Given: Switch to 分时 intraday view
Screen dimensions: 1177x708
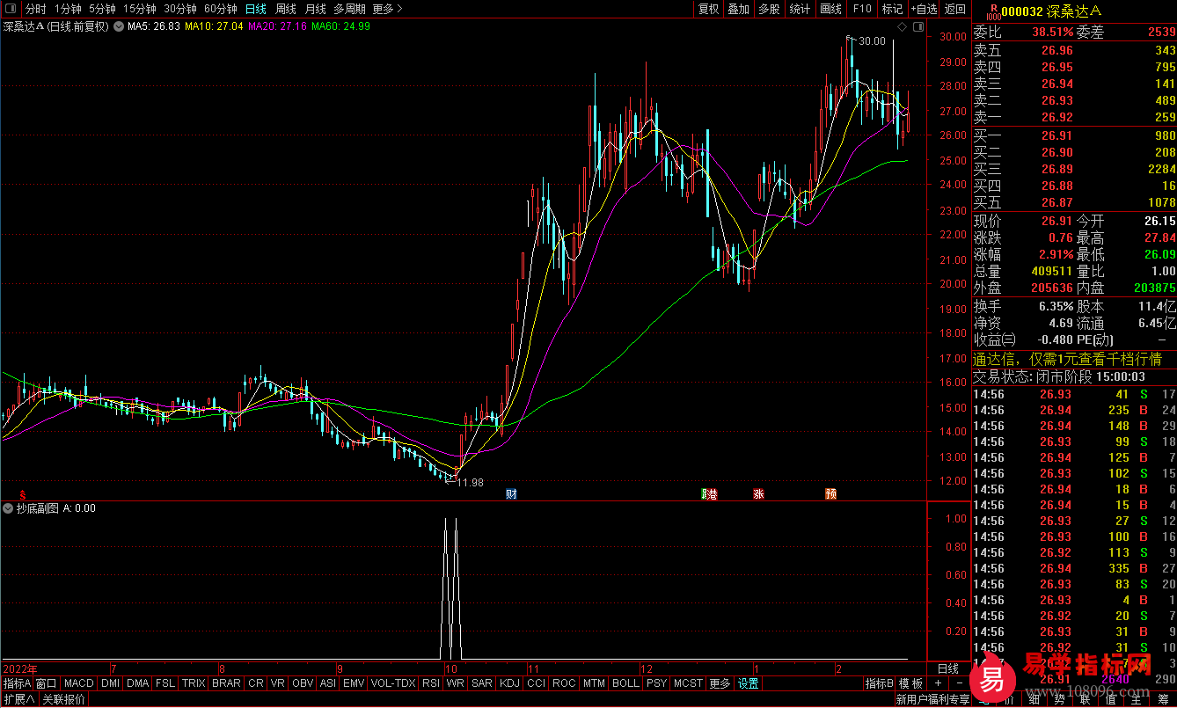Looking at the screenshot, I should [36, 9].
